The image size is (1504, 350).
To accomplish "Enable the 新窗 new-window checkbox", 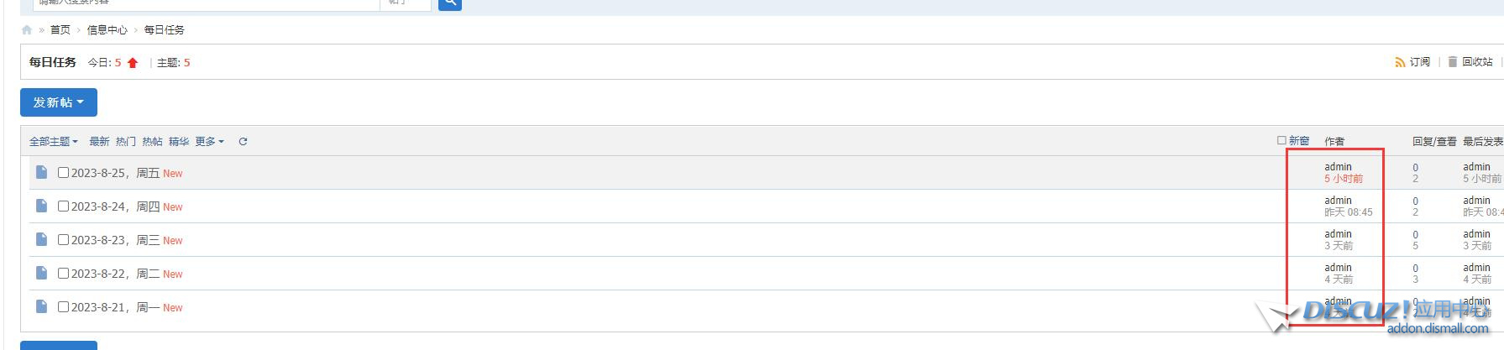I will [1281, 140].
